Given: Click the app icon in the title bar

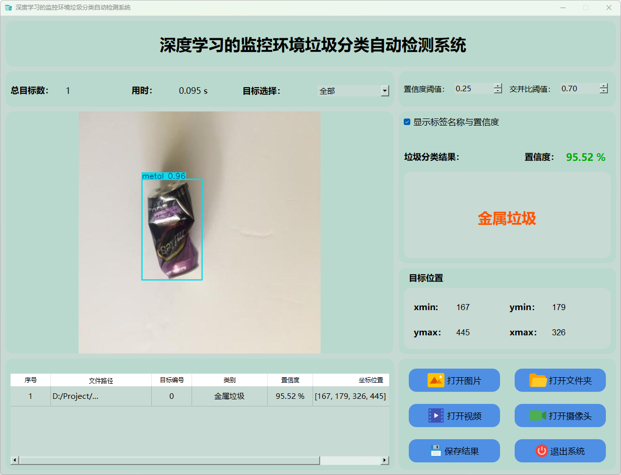Looking at the screenshot, I should tap(8, 8).
